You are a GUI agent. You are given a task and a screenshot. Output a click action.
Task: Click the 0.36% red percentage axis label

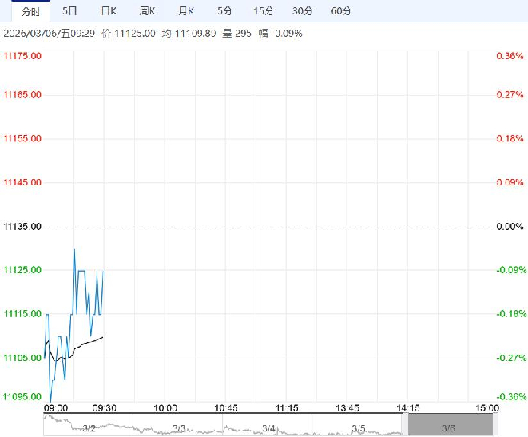click(509, 56)
